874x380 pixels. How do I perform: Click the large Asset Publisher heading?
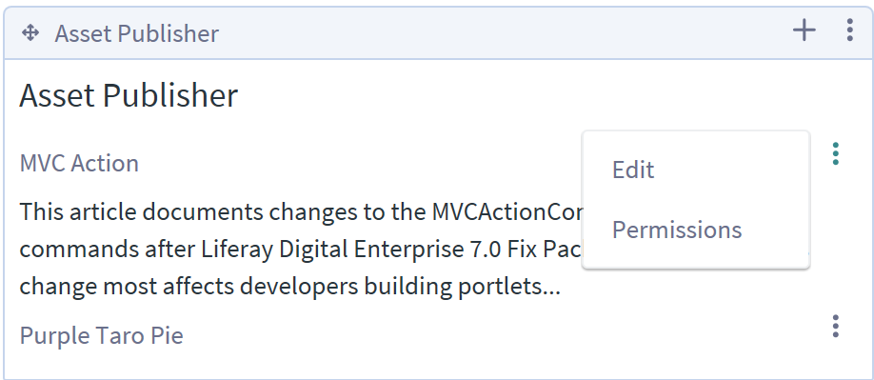(x=129, y=94)
